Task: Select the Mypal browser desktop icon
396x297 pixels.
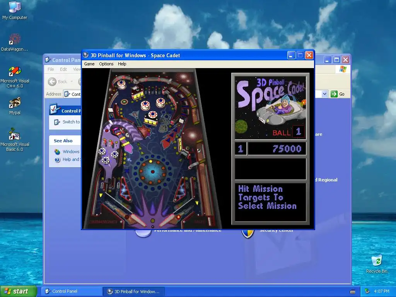Action: [15, 106]
